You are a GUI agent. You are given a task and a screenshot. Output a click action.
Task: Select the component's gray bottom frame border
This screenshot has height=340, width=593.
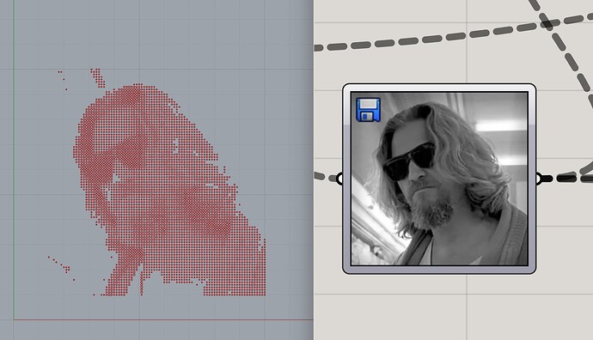click(x=439, y=269)
